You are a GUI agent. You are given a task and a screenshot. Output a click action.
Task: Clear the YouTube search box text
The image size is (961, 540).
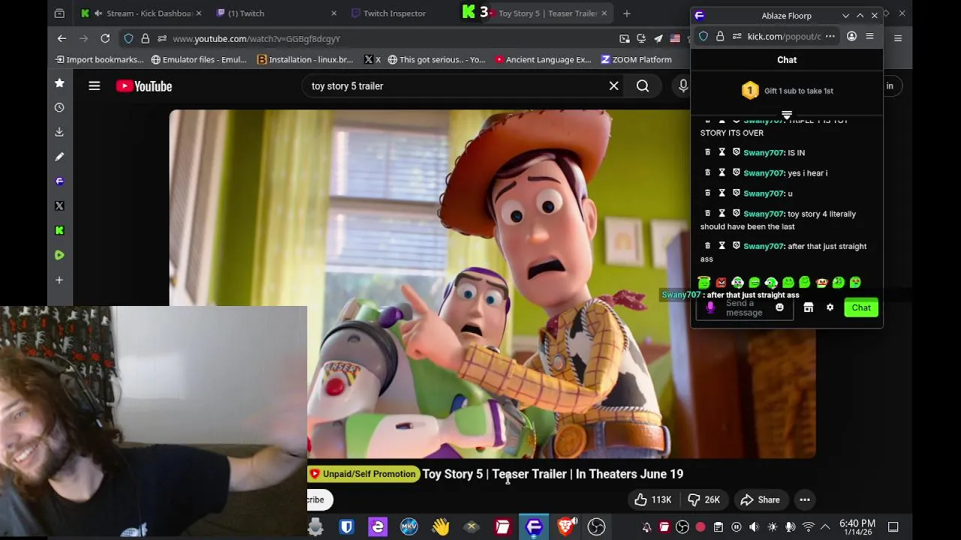tap(613, 86)
